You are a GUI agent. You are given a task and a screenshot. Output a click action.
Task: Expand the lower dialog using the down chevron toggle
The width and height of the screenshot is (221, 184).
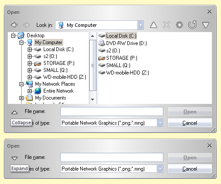click(x=15, y=158)
